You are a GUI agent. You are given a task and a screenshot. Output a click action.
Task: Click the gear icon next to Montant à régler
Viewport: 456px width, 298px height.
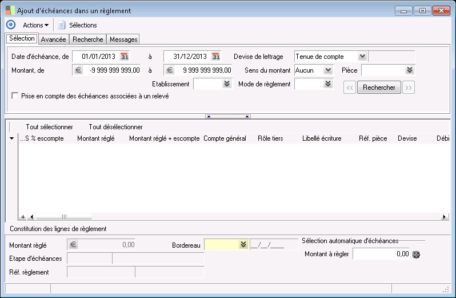pyautogui.click(x=415, y=254)
